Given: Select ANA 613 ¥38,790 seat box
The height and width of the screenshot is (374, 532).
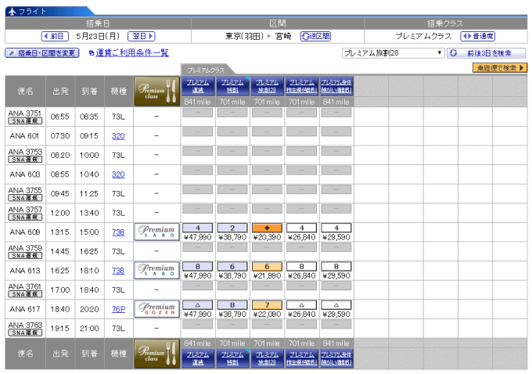Looking at the screenshot, I should (x=232, y=266).
